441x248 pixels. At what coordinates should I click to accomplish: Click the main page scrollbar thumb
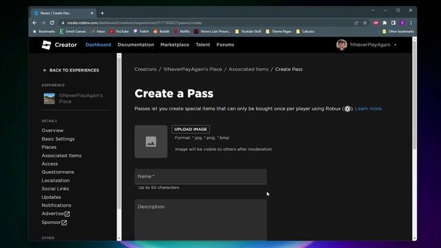tap(414, 96)
